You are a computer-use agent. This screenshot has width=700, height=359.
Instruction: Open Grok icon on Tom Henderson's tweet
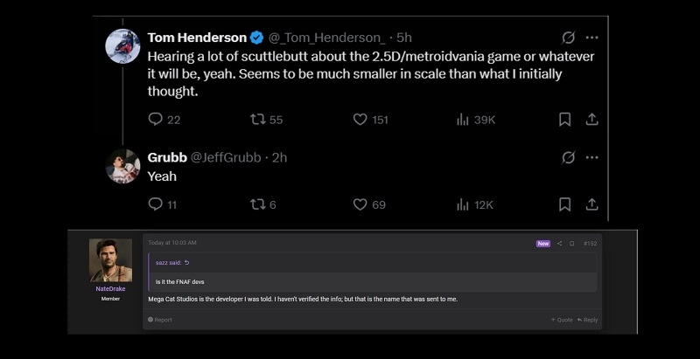568,38
